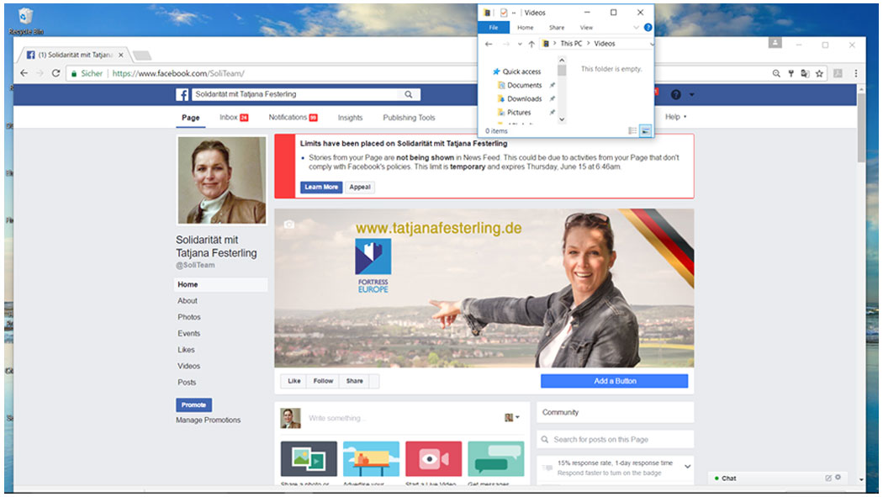
Task: Click the Learn More button in the limits notice
Action: point(321,187)
